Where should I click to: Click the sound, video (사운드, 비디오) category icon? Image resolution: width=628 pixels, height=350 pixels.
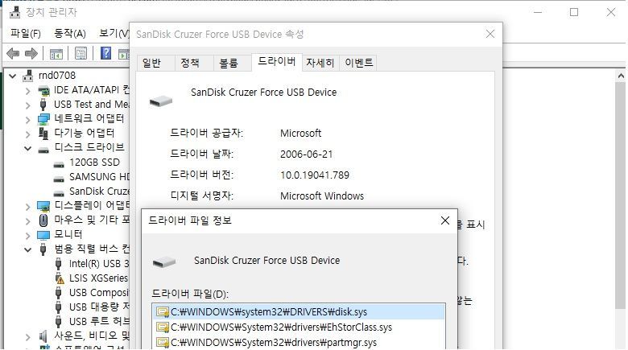[x=43, y=336]
